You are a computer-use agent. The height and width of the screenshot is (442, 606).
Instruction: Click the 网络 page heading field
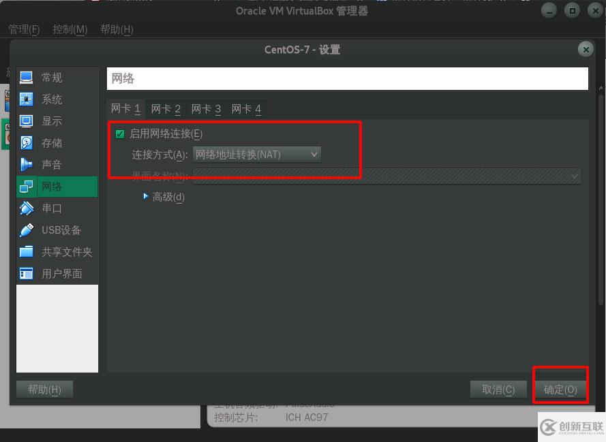[348, 79]
